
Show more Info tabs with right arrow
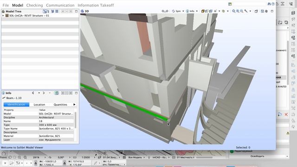[x=74, y=104]
